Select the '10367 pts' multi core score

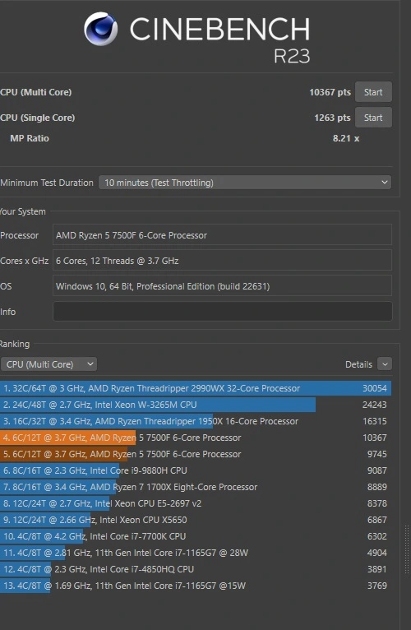330,92
